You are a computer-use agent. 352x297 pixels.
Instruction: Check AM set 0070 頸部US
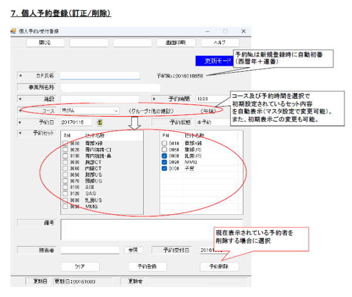pyautogui.click(x=65, y=181)
